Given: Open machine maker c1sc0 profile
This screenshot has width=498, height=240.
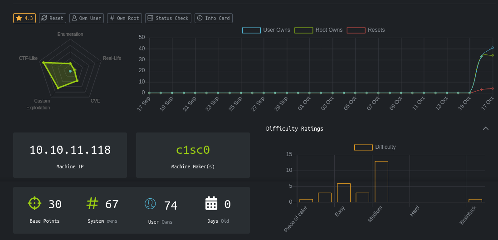Looking at the screenshot, I should point(193,150).
